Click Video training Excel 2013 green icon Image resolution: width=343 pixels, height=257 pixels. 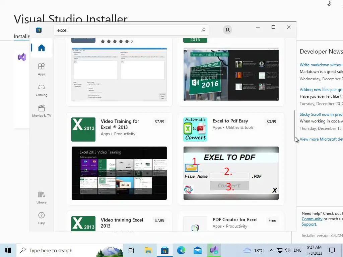coord(83,224)
